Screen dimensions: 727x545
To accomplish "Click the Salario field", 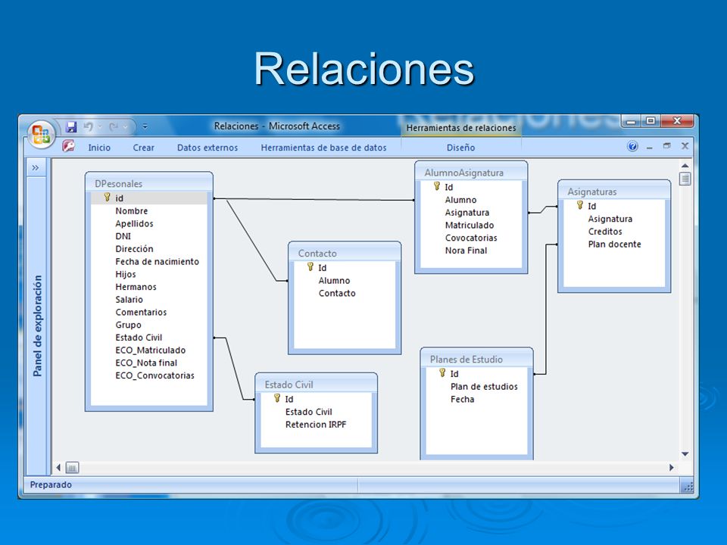I will coord(129,300).
